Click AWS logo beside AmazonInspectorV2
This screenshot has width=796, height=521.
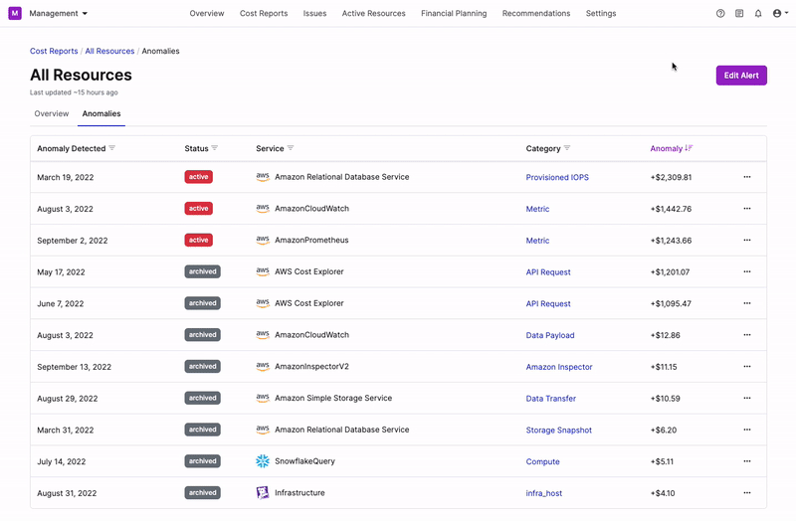click(x=263, y=366)
